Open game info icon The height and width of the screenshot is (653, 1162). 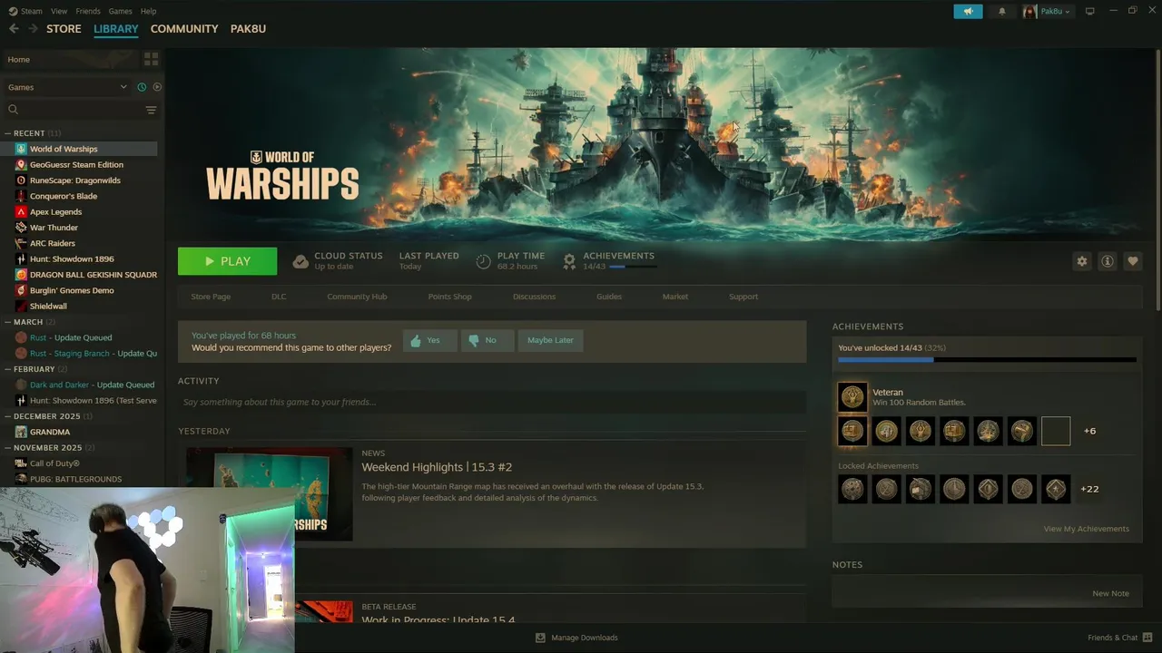pyautogui.click(x=1107, y=261)
